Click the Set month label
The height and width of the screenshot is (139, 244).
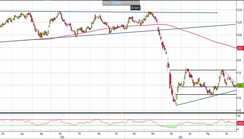pyautogui.click(x=60, y=133)
